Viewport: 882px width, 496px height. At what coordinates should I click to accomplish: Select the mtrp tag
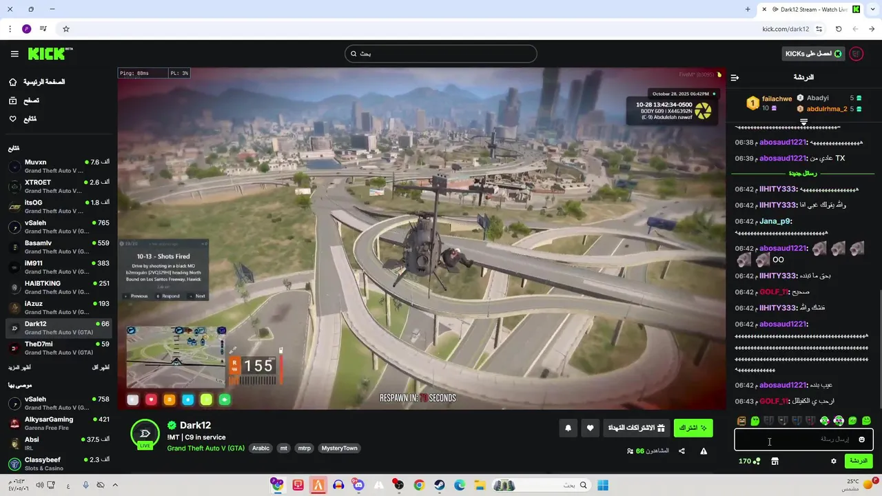pos(304,448)
